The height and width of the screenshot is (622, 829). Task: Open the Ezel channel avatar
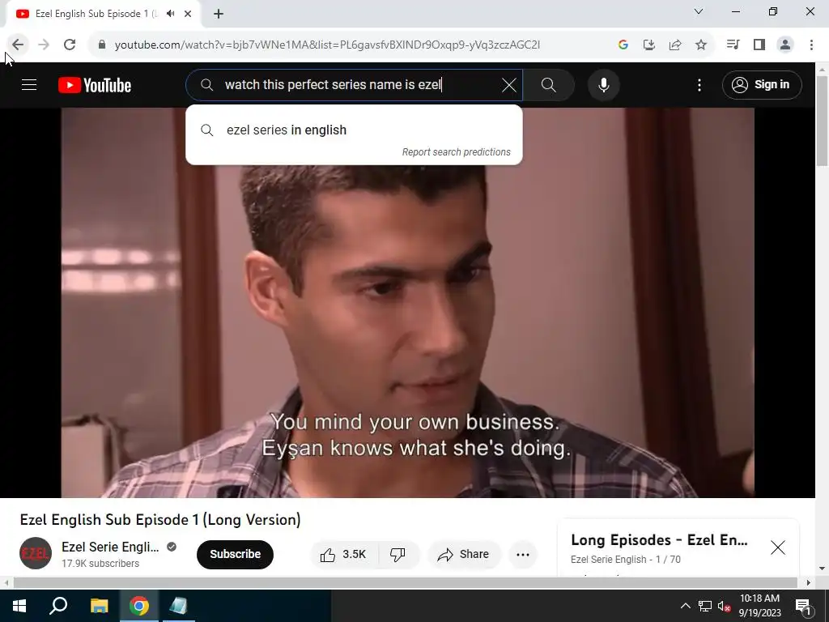point(36,552)
